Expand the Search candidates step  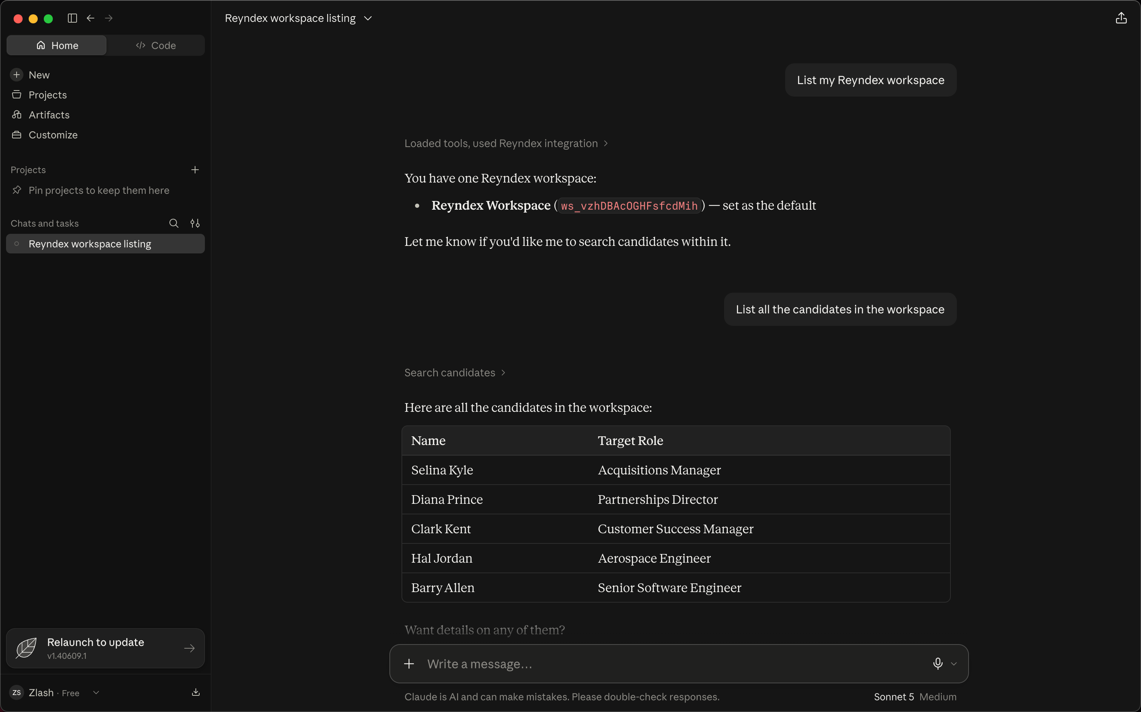pos(455,373)
